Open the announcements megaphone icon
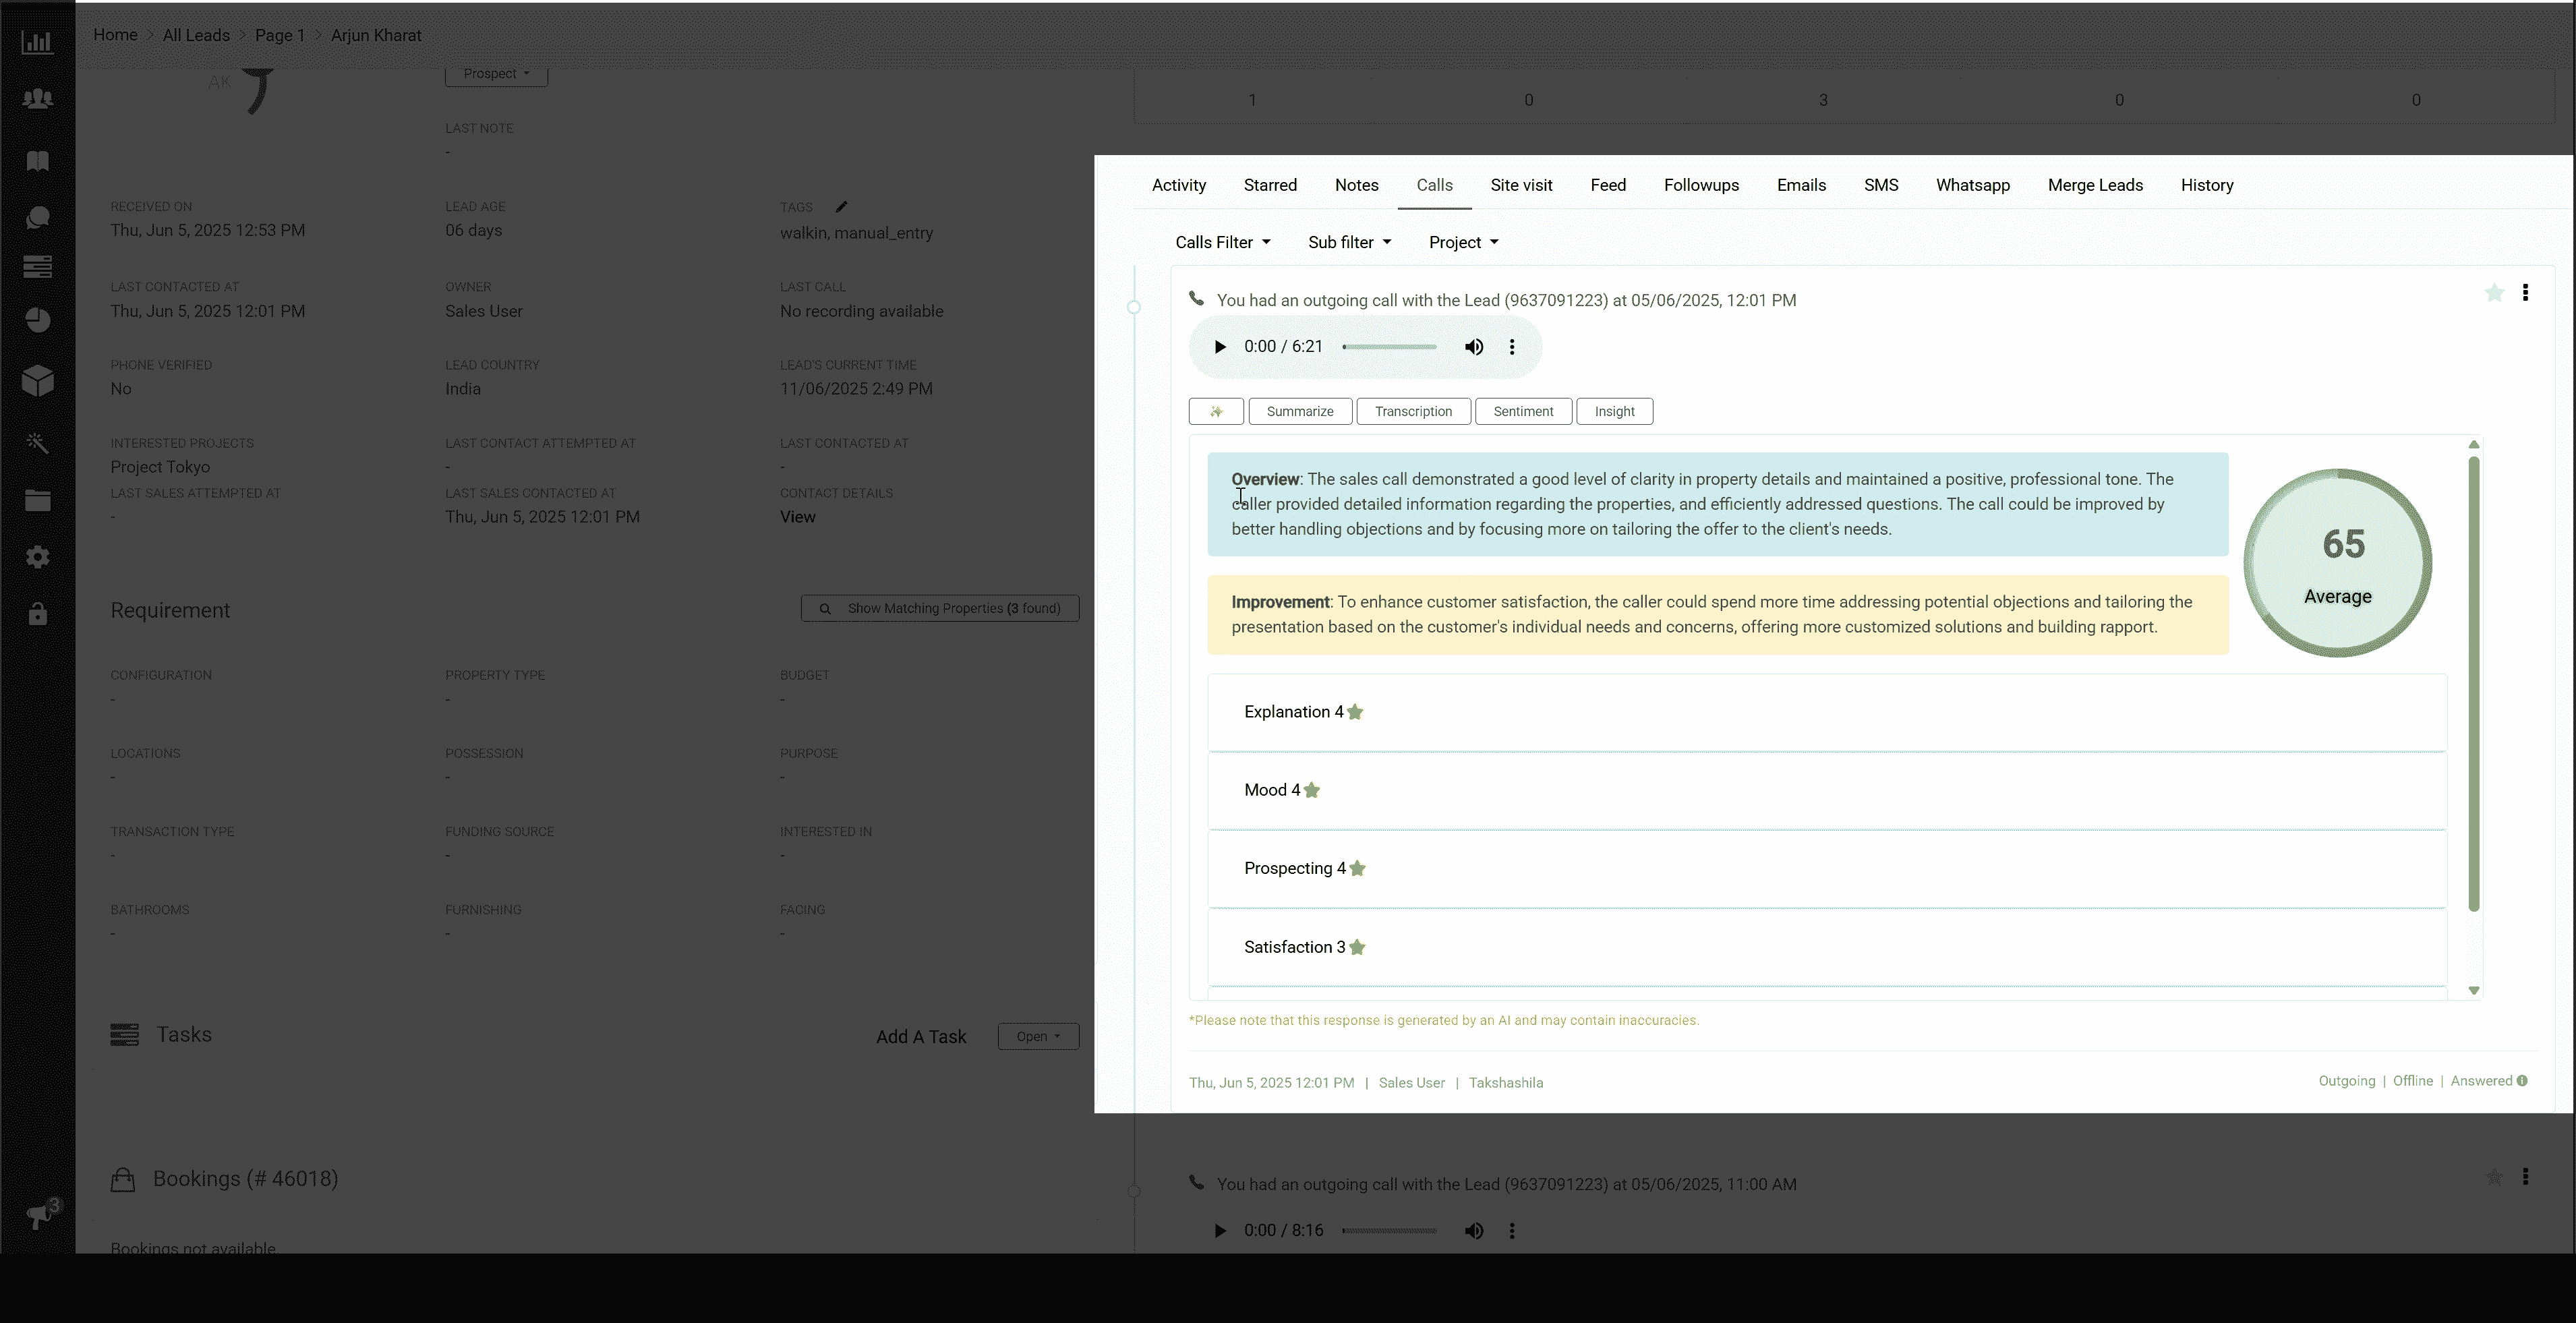The height and width of the screenshot is (1323, 2576). click(x=39, y=1215)
